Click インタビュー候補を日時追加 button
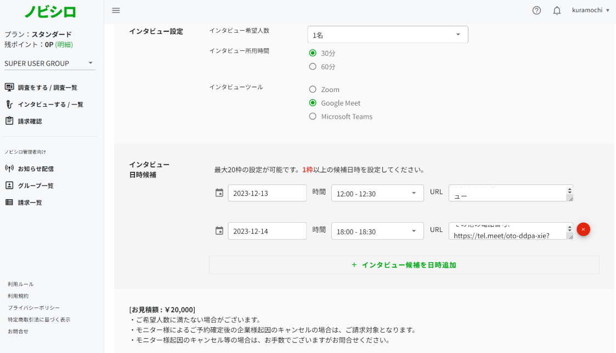 tap(404, 265)
